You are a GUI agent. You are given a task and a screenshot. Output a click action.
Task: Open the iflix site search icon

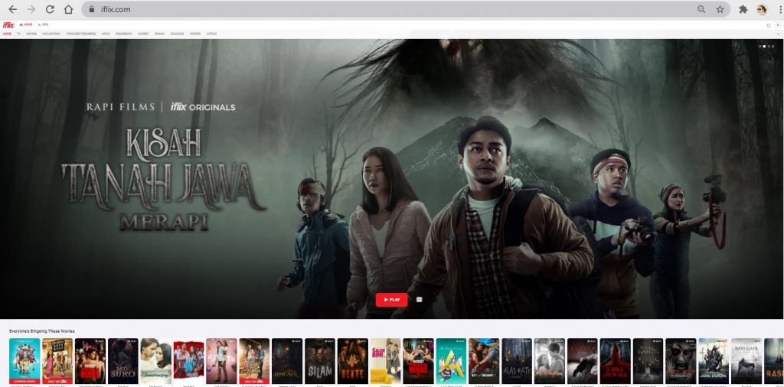[x=769, y=25]
